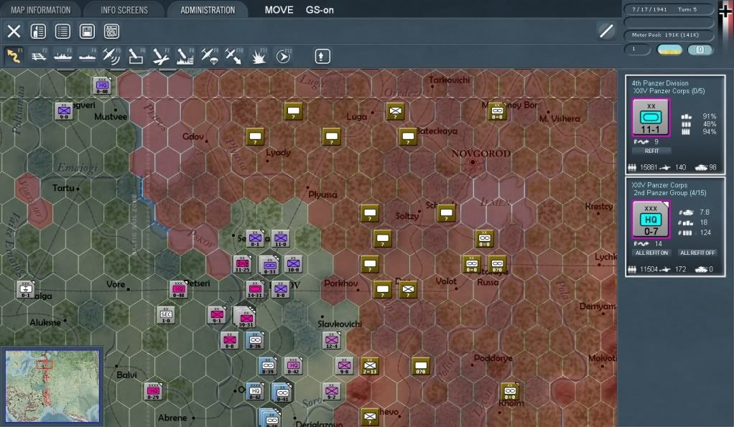Click ALL REFIT ON for XXIV Panzer Corps

coord(651,253)
